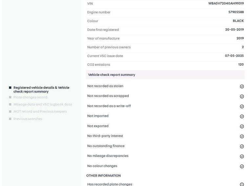Open Registered vehicle details & report summary section

coord(41,90)
